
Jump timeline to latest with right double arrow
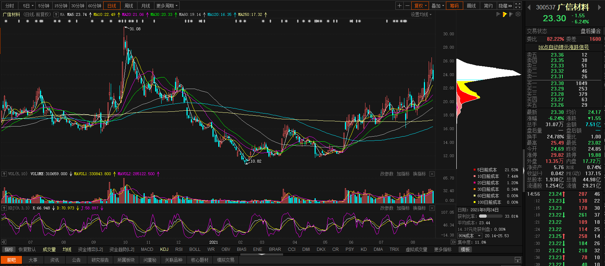coord(453,242)
